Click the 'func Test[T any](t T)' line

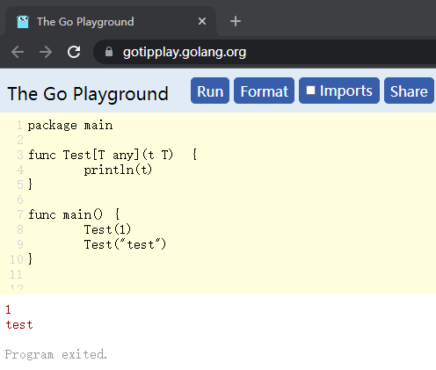[x=113, y=155]
